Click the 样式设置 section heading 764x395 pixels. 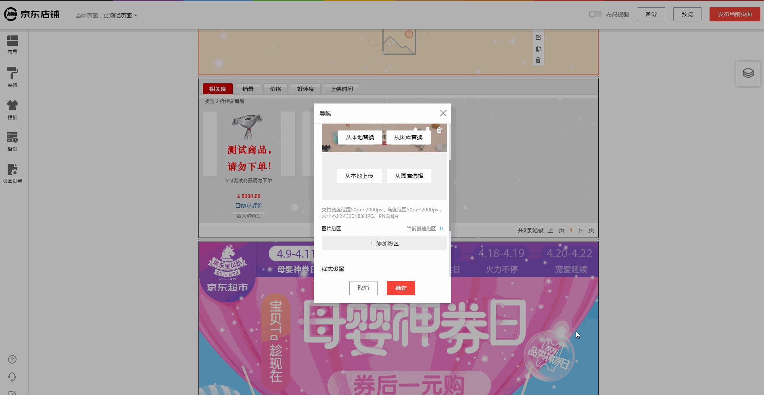point(333,269)
